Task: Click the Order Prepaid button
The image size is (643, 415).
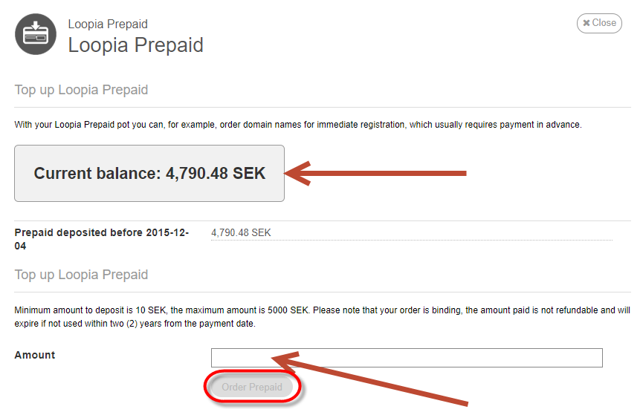Action: (x=252, y=387)
